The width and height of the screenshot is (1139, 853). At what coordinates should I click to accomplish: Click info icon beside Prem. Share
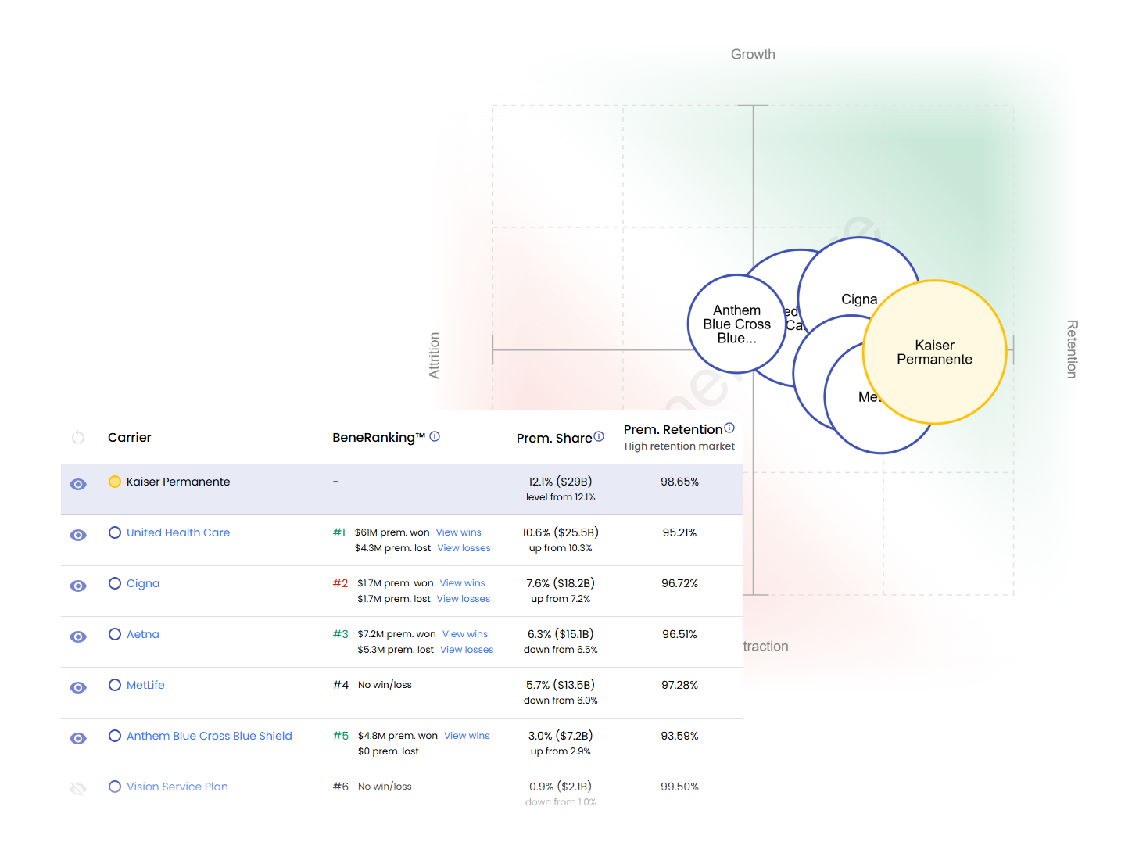(599, 437)
